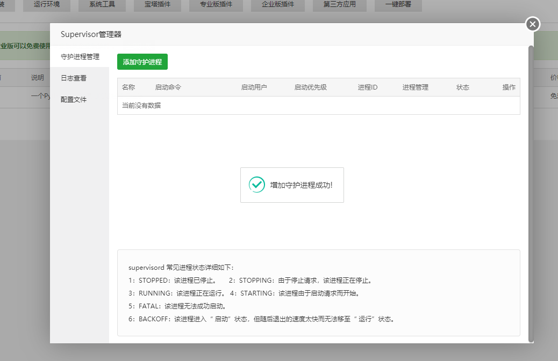The width and height of the screenshot is (558, 361).
Task: Switch to the 日志查看 log viewer tab
Action: point(75,77)
